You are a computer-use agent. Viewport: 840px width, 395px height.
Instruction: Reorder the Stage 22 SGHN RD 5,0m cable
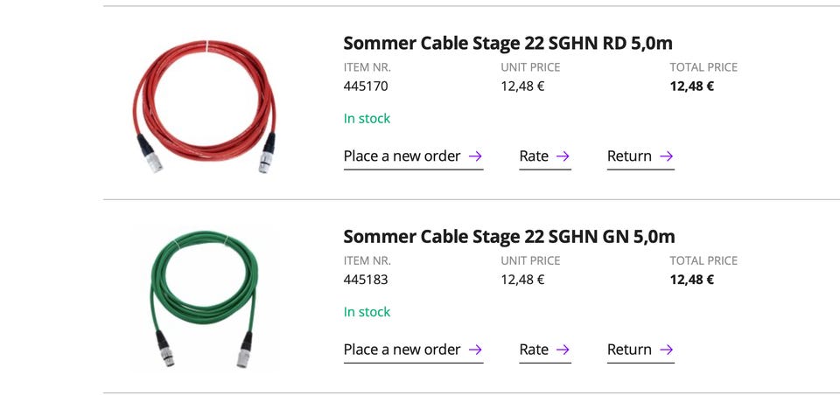coord(402,156)
